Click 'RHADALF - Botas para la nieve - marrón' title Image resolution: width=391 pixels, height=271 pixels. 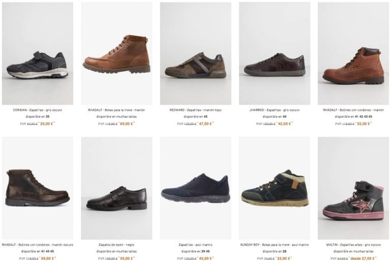116,110
